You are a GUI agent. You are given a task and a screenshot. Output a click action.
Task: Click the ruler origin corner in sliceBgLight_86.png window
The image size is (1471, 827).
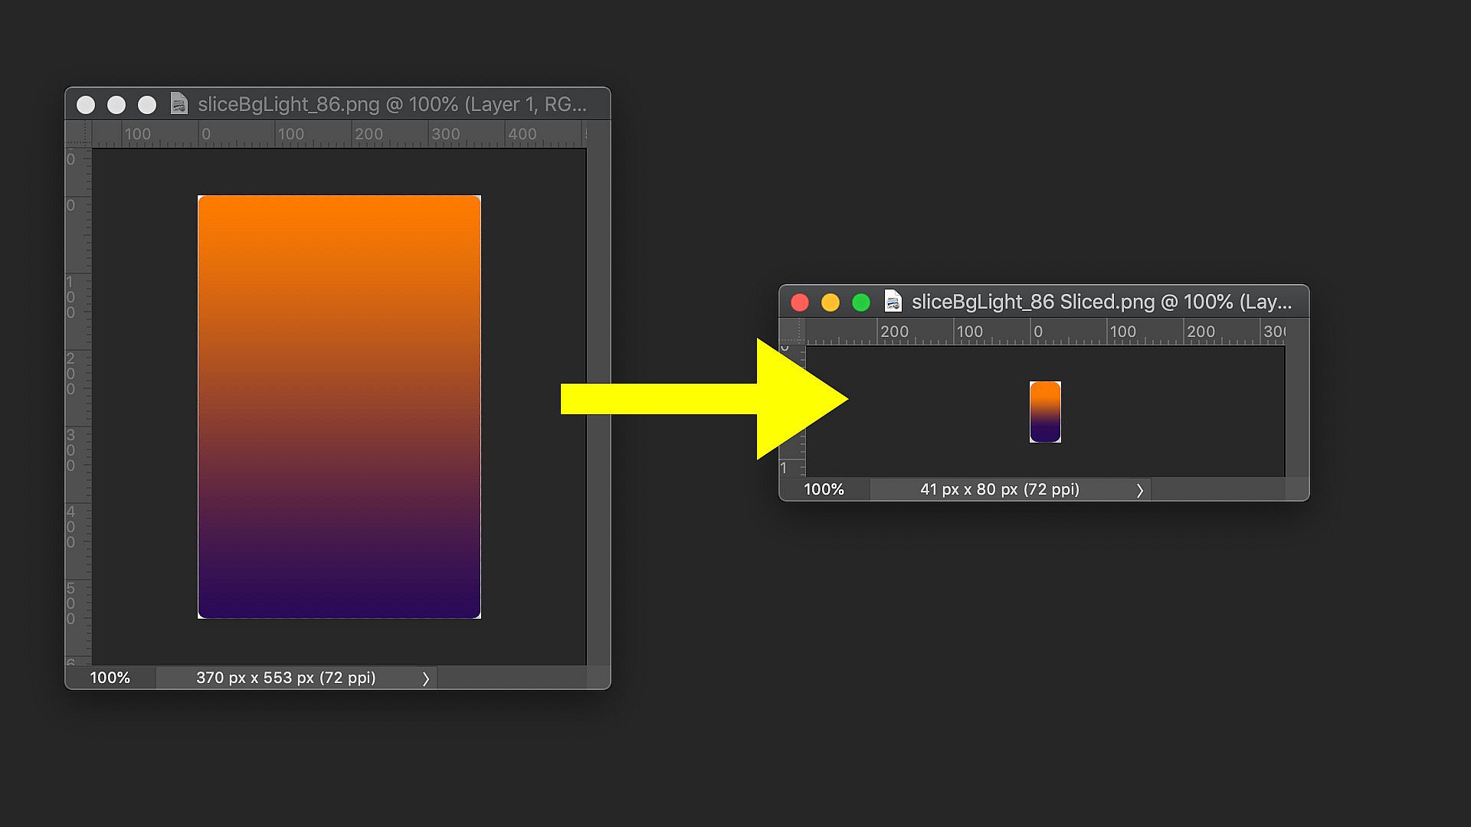point(78,134)
